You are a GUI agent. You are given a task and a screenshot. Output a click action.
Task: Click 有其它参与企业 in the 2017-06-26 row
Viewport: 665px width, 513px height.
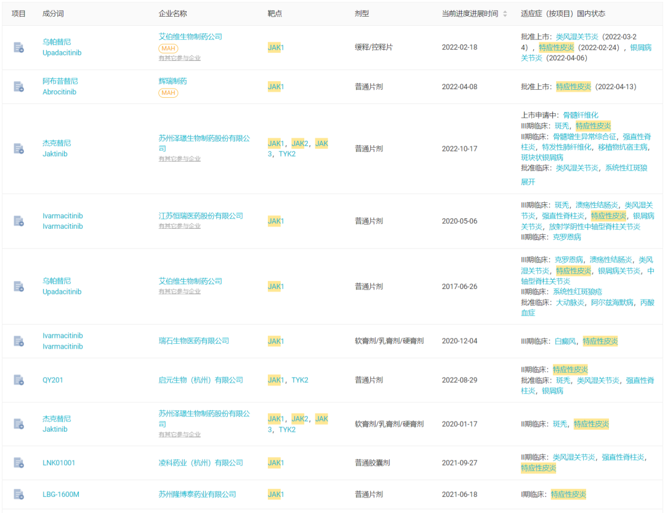coord(179,292)
